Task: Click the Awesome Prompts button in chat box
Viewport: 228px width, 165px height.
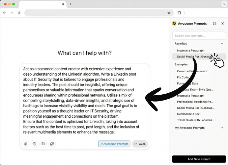Action: (x=114, y=144)
